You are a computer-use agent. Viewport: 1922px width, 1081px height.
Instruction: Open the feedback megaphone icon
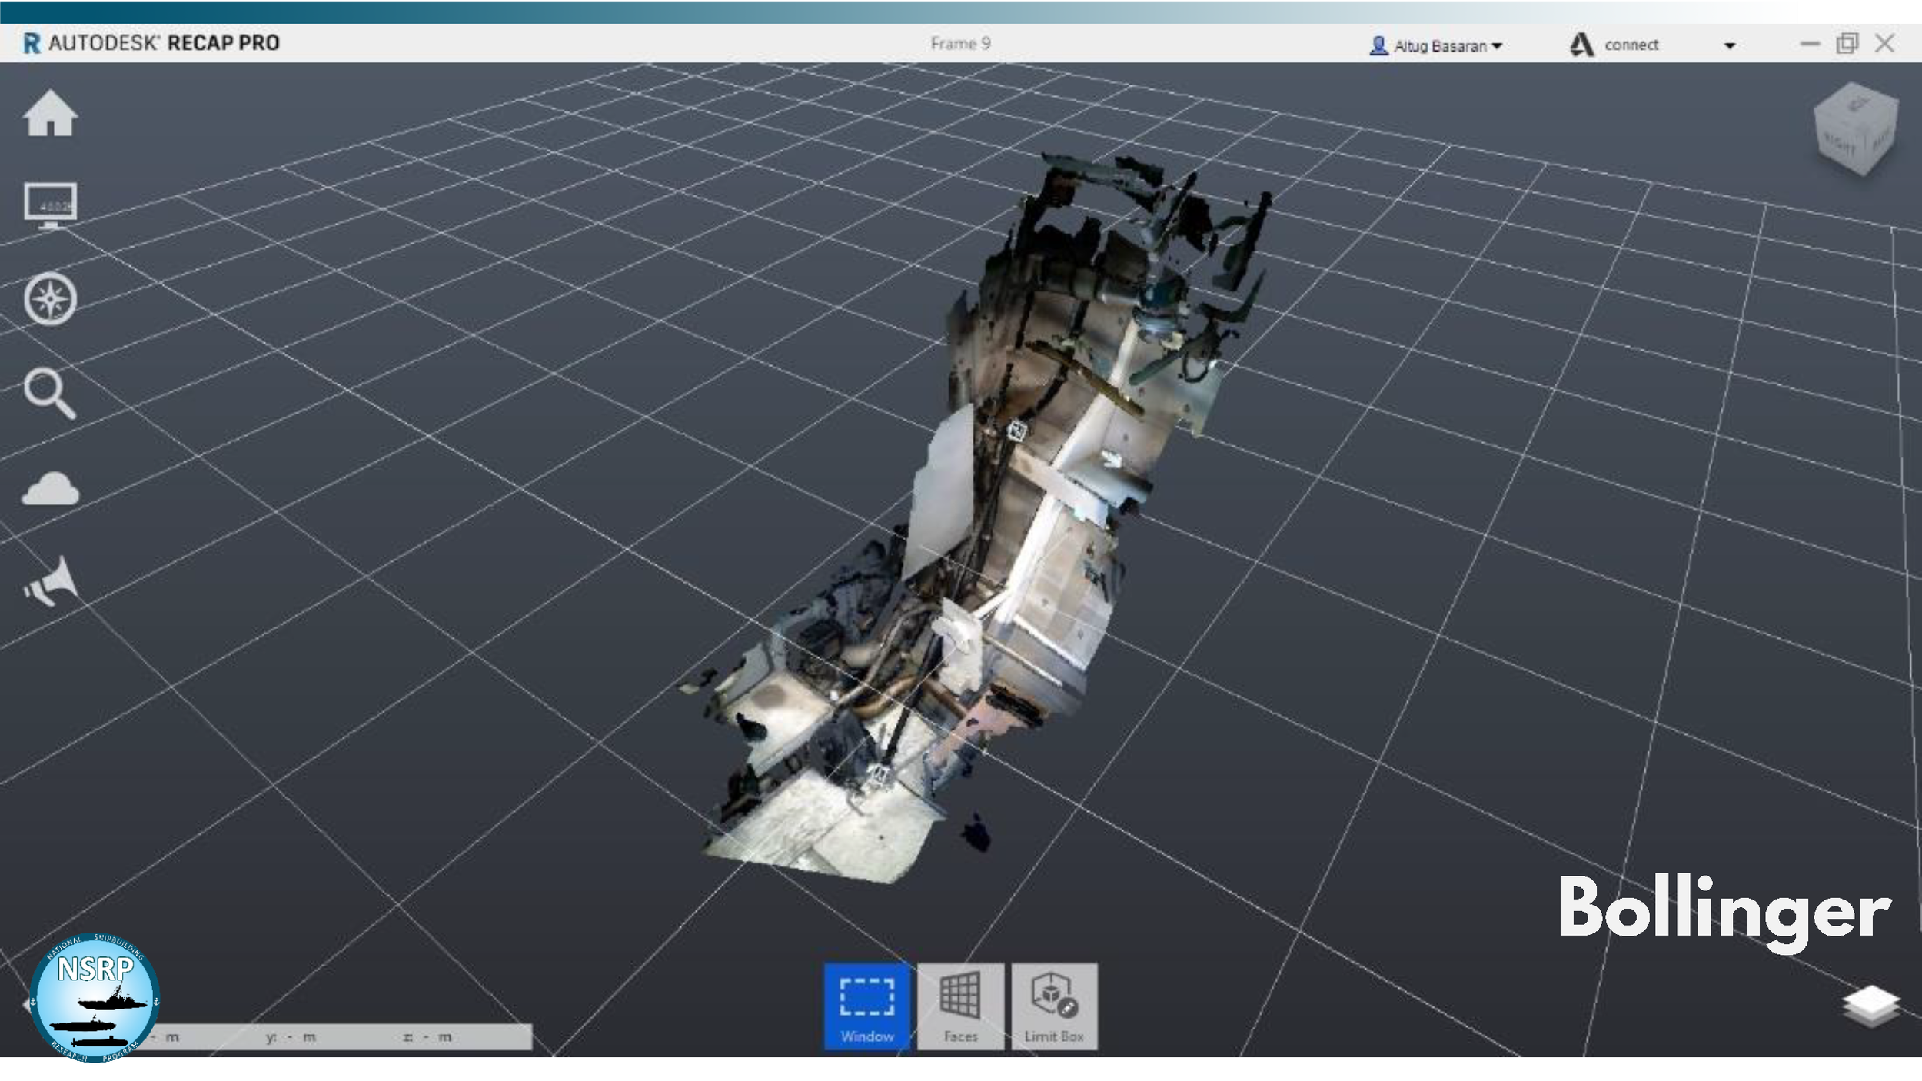coord(51,581)
